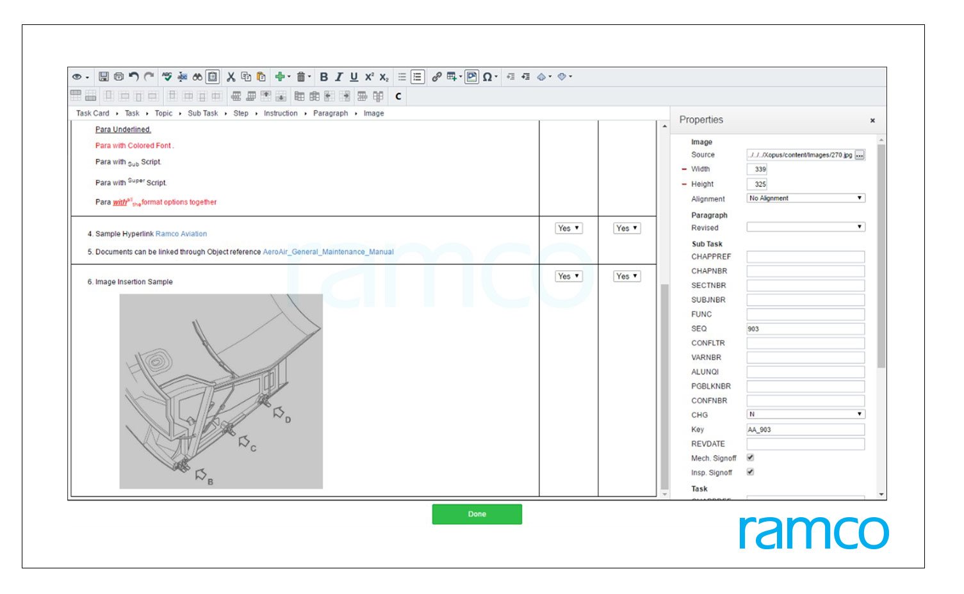Viewport: 964px width, 594px height.
Task: Toggle superscript formatting
Action: pos(368,77)
